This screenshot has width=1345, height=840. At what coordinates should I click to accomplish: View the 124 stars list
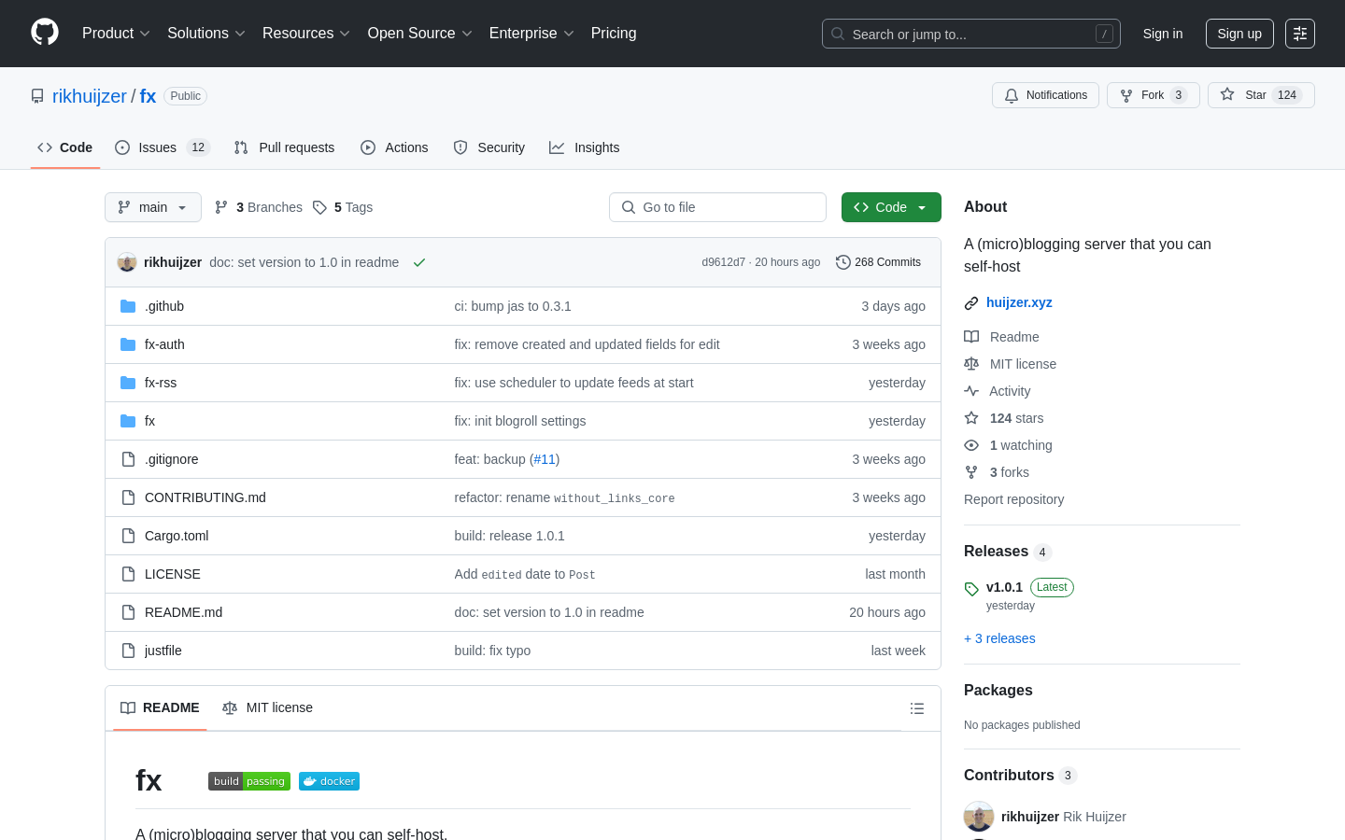point(1004,418)
